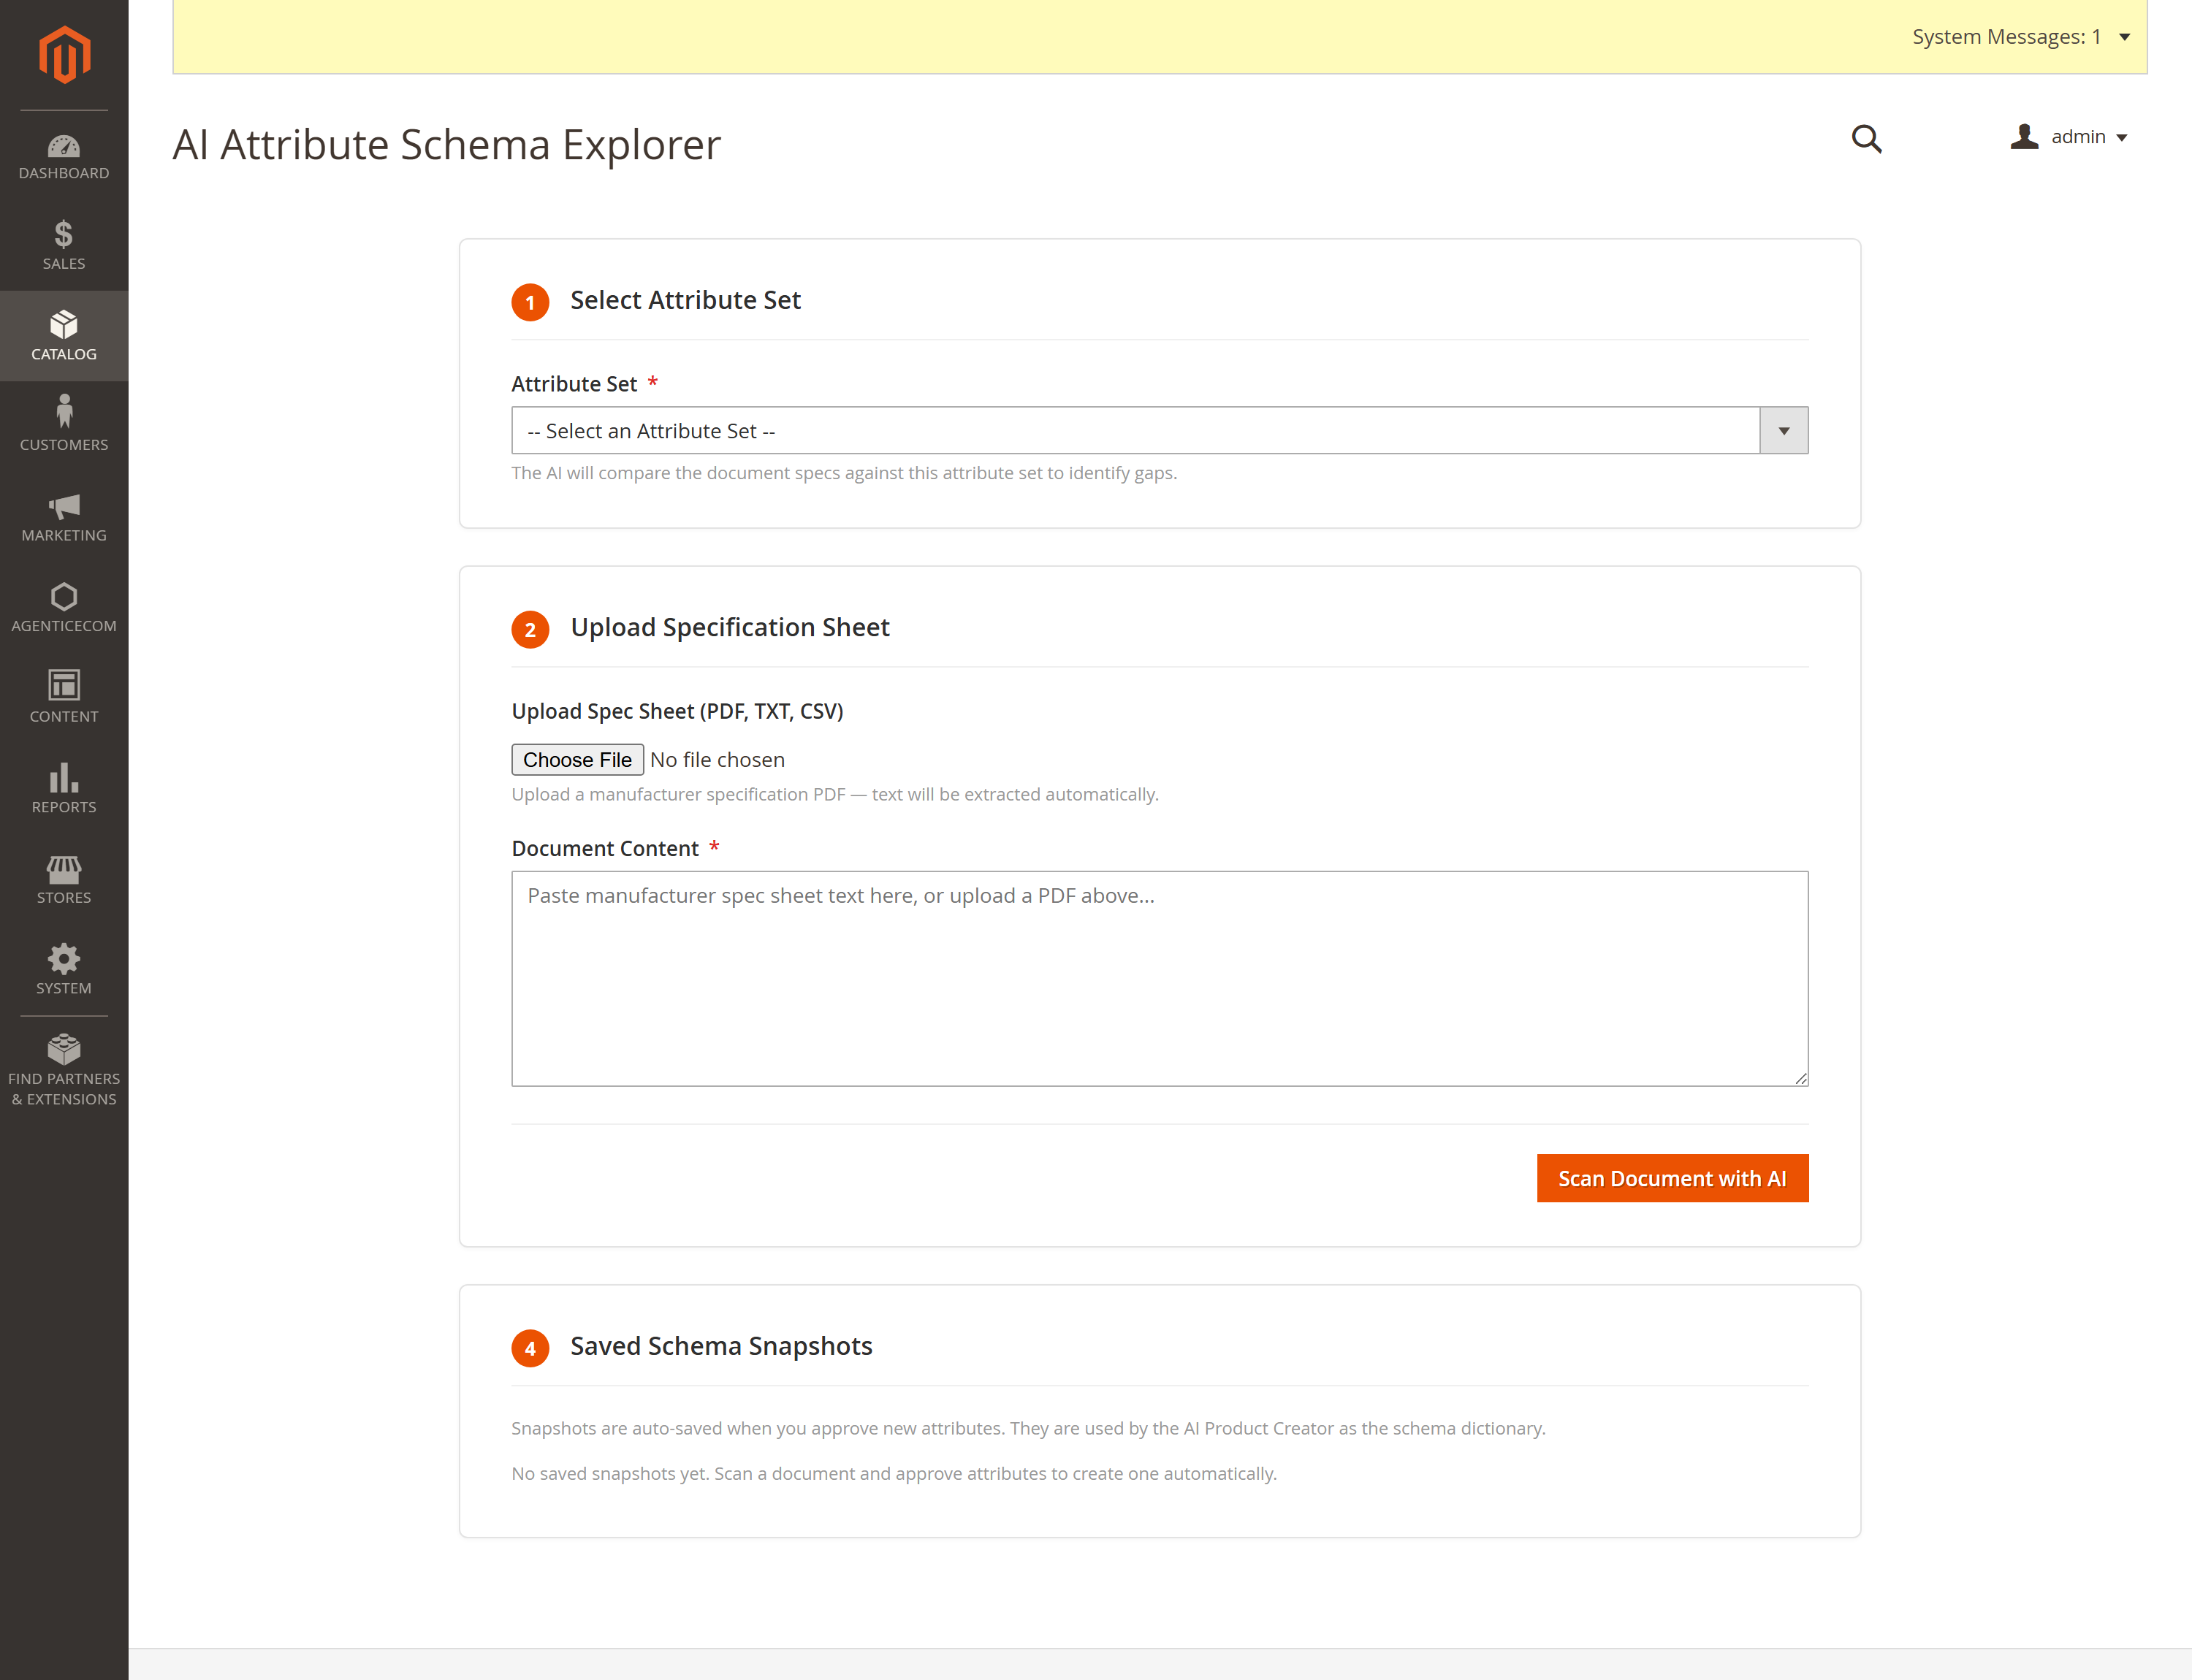Click 'Snapshots are auto-saved' description text
Screen dimensions: 2192x1680
(x=1029, y=1428)
